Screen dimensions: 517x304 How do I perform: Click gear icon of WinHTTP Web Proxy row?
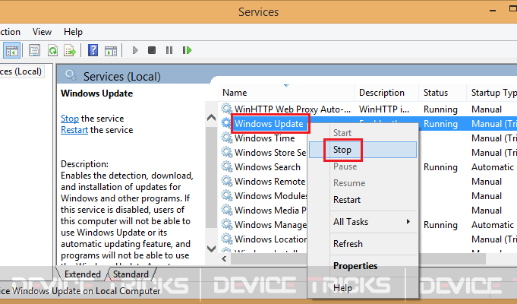pos(226,109)
